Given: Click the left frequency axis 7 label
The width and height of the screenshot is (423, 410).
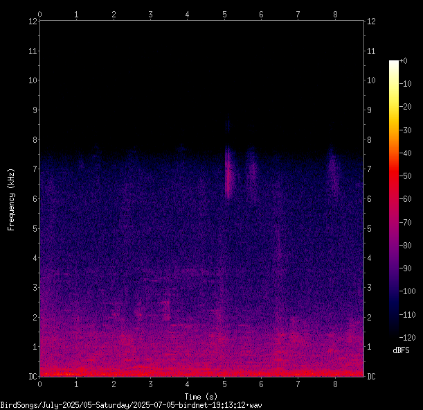Looking at the screenshot, I should pos(35,169).
